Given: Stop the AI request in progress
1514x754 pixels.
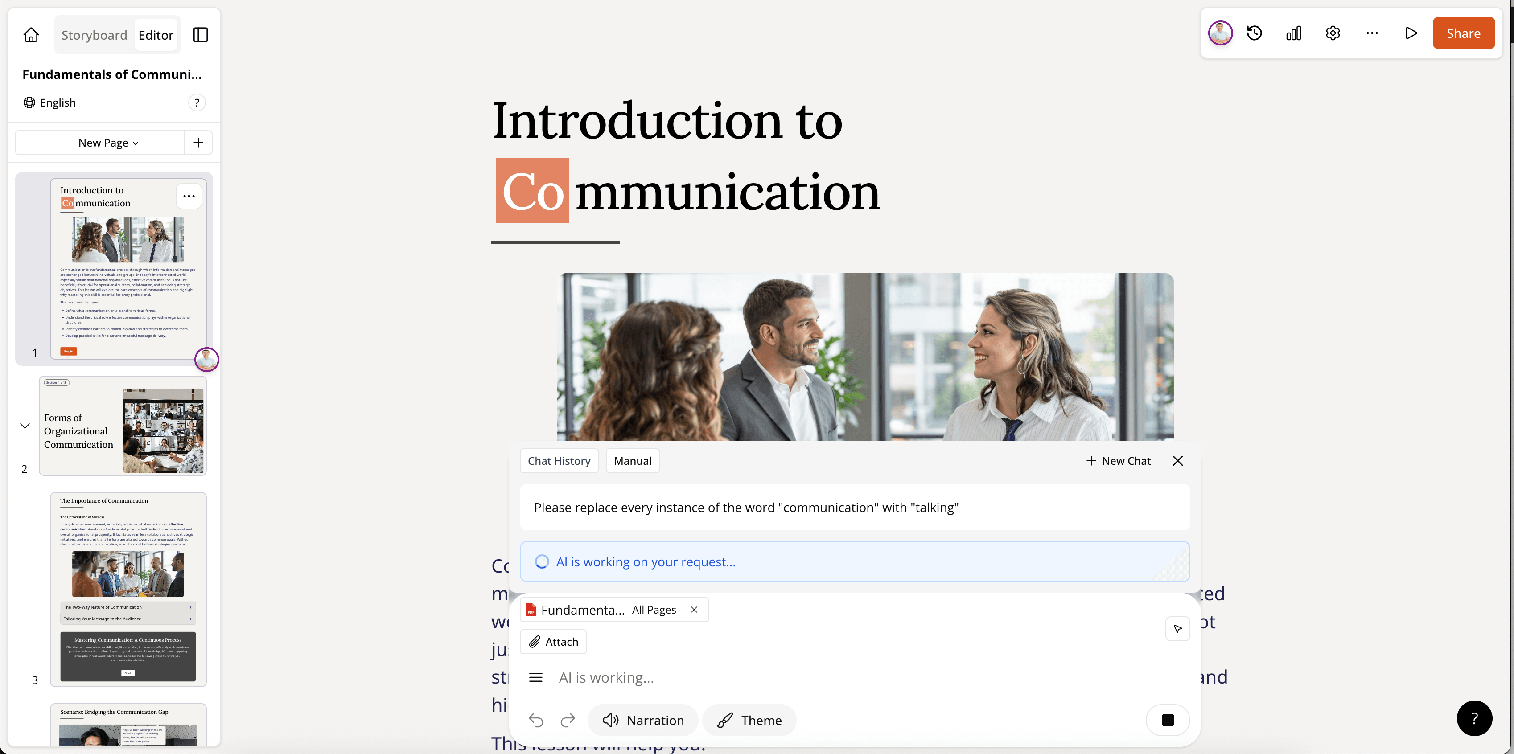Looking at the screenshot, I should coord(1168,720).
